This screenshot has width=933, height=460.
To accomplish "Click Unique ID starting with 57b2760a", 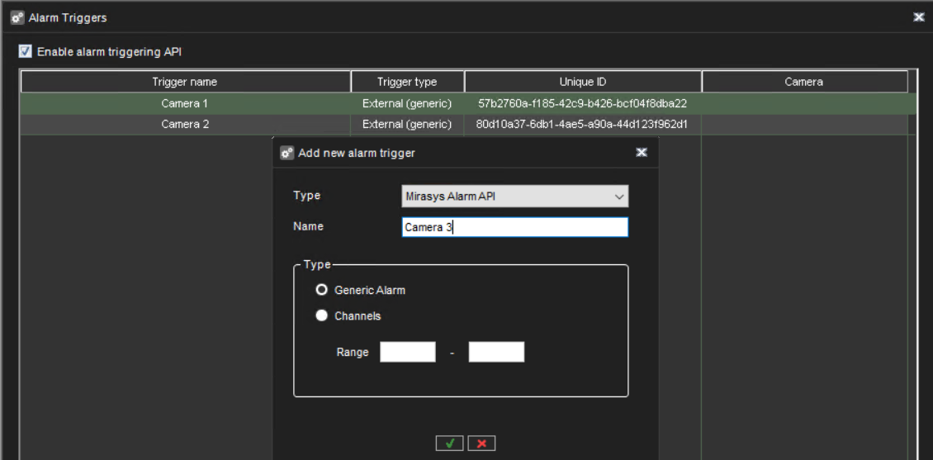I will point(583,103).
